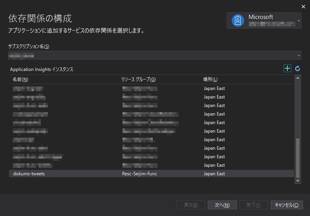
Task: Sort by the 場所(L) column header
Action: point(210,79)
